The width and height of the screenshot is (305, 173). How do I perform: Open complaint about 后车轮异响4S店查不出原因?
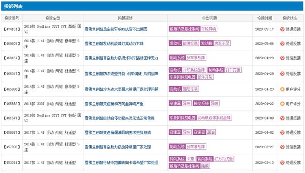pyautogui.click(x=116, y=29)
